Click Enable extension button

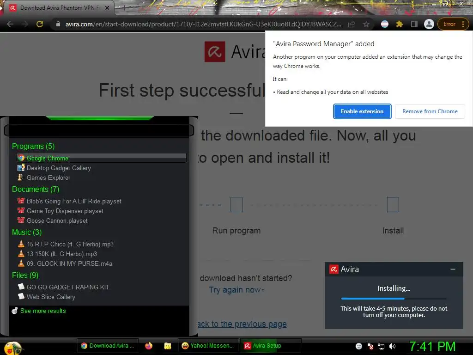362,111
